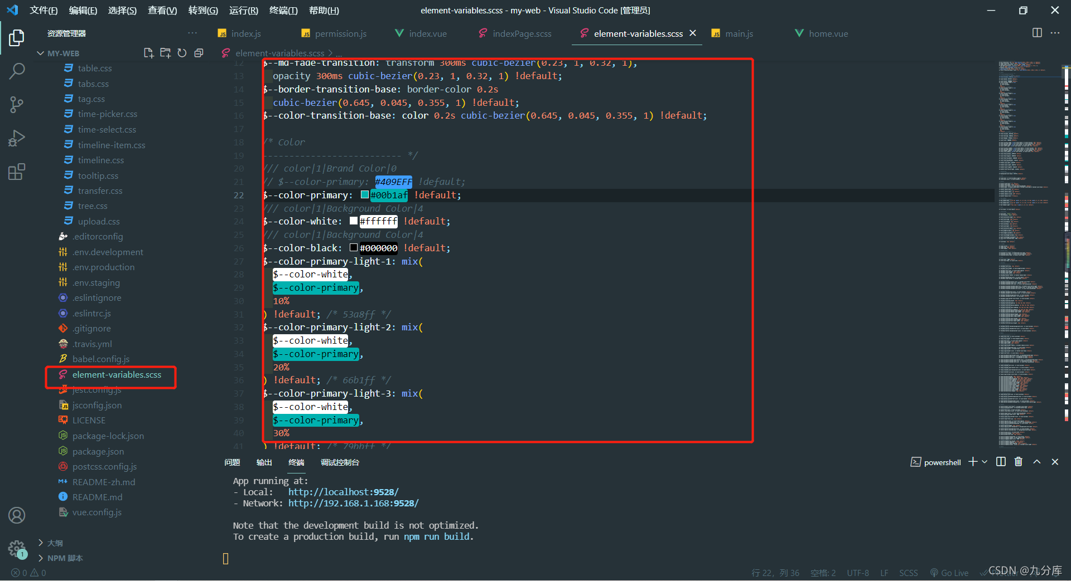Start Go Live server

pyautogui.click(x=949, y=573)
